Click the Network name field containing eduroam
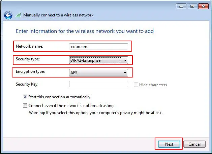The width and height of the screenshot is (212, 154). (x=98, y=47)
